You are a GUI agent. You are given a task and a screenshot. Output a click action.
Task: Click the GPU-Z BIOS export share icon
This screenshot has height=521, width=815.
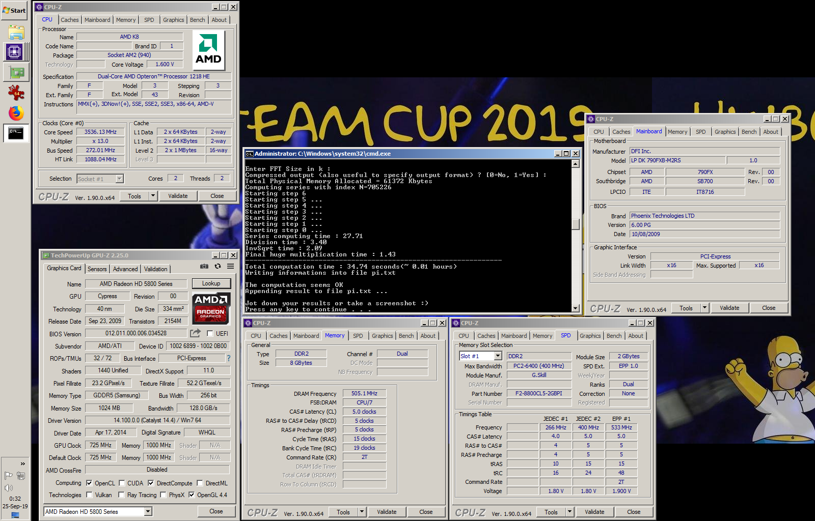coord(195,333)
